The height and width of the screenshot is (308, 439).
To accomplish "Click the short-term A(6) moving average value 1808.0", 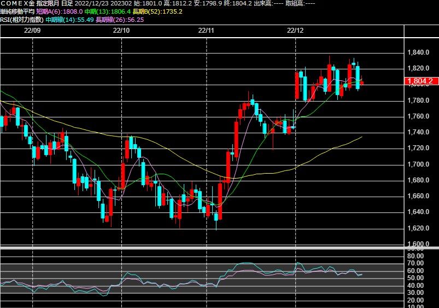I will pyautogui.click(x=73, y=11).
